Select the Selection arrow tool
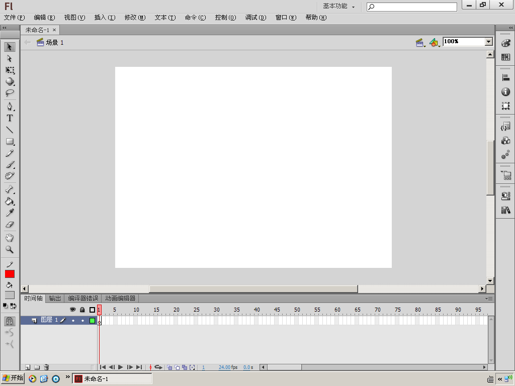The width and height of the screenshot is (515, 386). [x=10, y=47]
